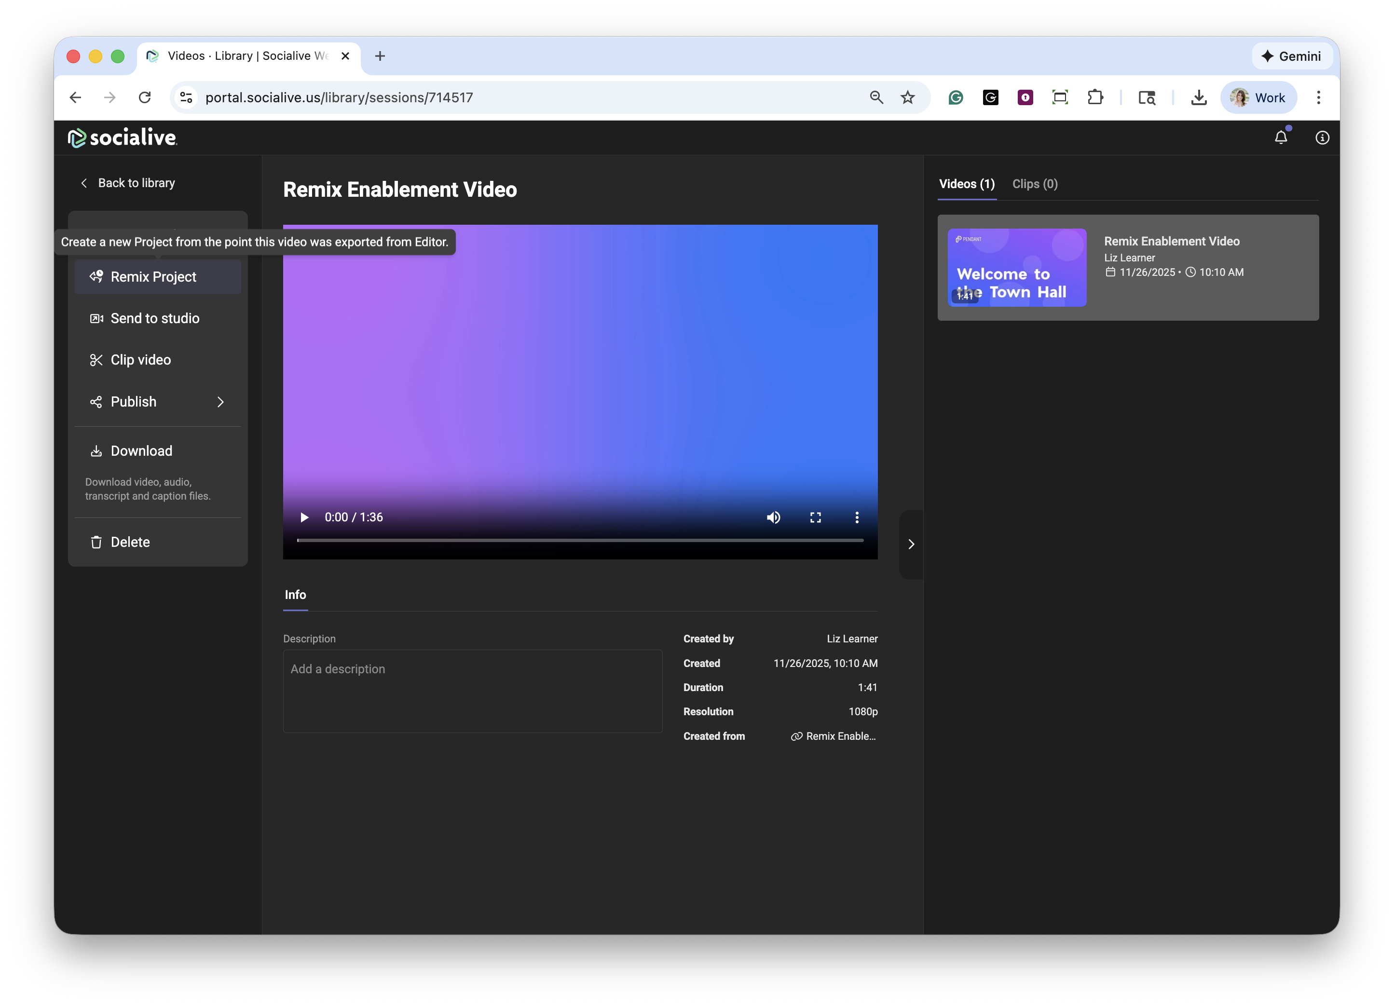This screenshot has width=1394, height=1006.
Task: Click the Delete trash option
Action: [x=130, y=542]
